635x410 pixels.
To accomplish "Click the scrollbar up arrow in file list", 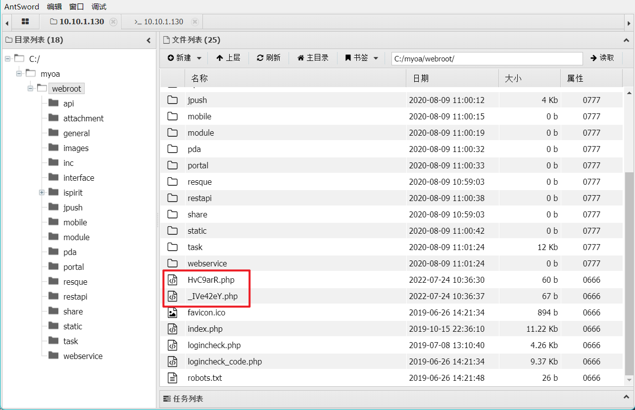I will click(629, 93).
